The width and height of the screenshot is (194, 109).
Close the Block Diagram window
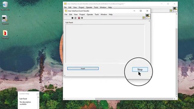(175, 4)
